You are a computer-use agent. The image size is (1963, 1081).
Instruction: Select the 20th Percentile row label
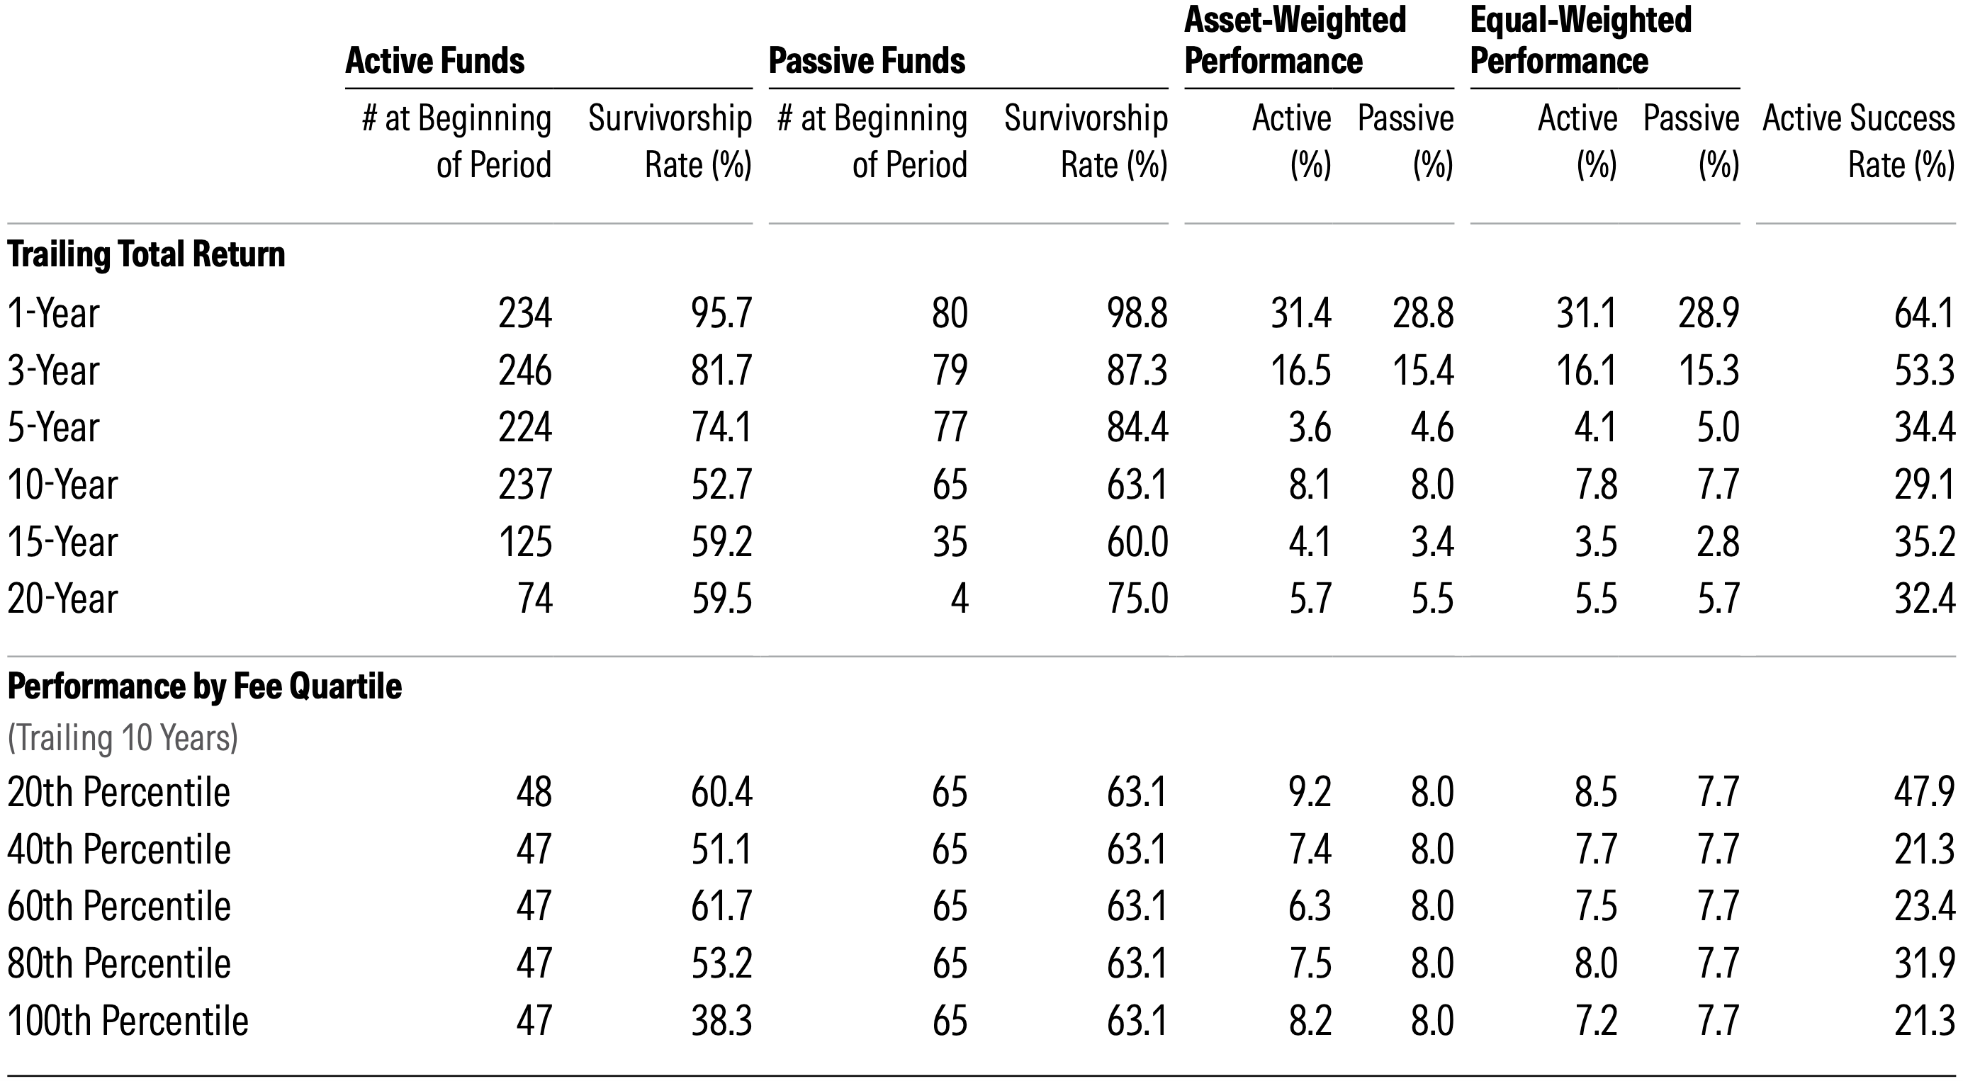pos(118,792)
